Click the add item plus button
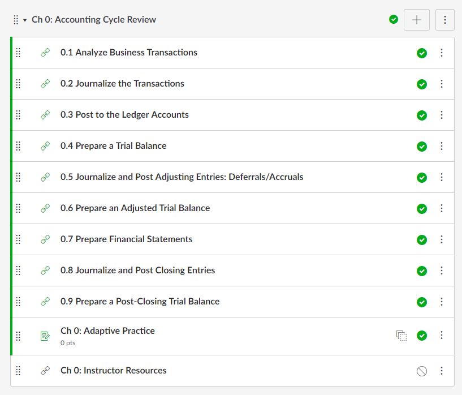 tap(416, 20)
